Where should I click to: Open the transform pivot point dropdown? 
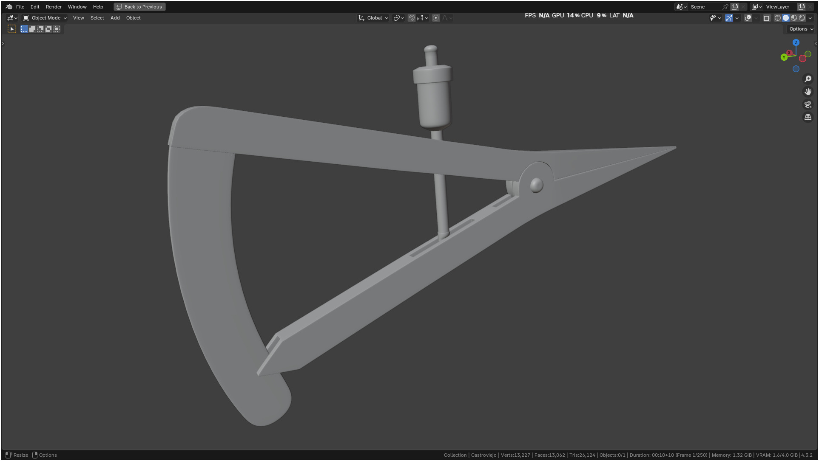click(398, 18)
